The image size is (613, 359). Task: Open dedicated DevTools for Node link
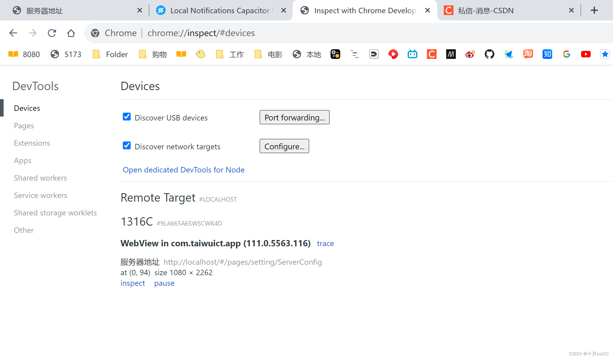pos(183,170)
